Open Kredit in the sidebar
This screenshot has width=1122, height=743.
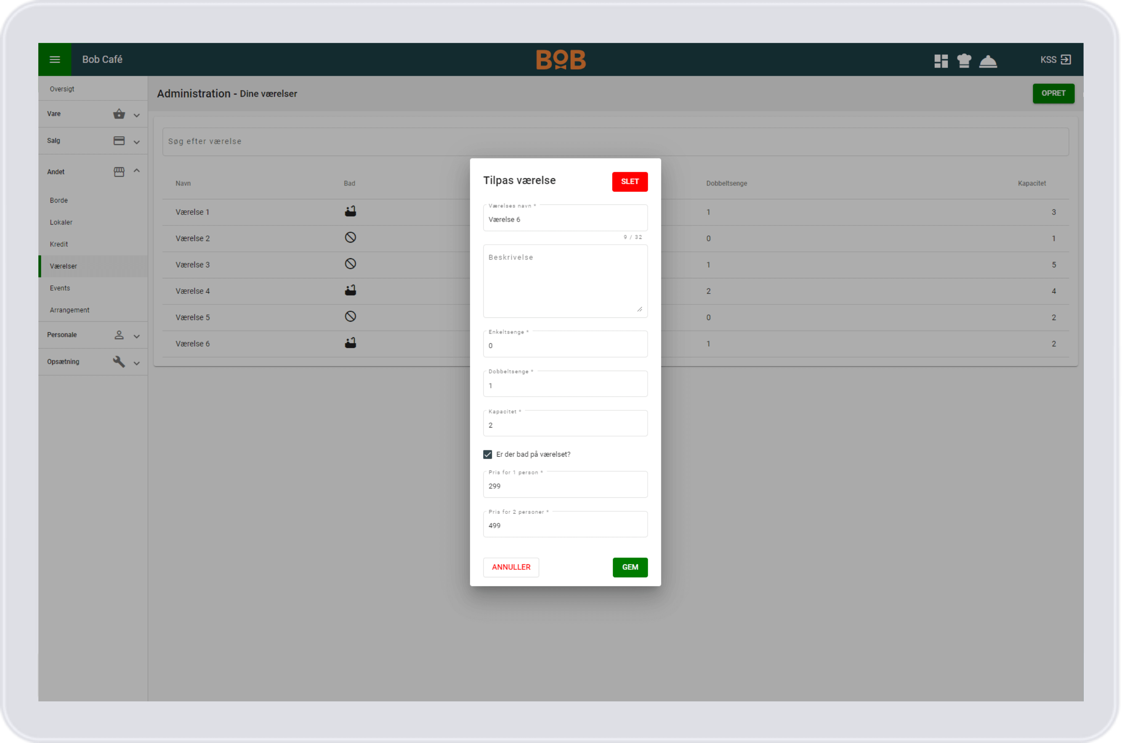pos(59,244)
